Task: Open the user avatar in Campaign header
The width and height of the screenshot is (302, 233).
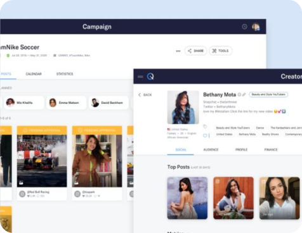Action: pyautogui.click(x=256, y=27)
